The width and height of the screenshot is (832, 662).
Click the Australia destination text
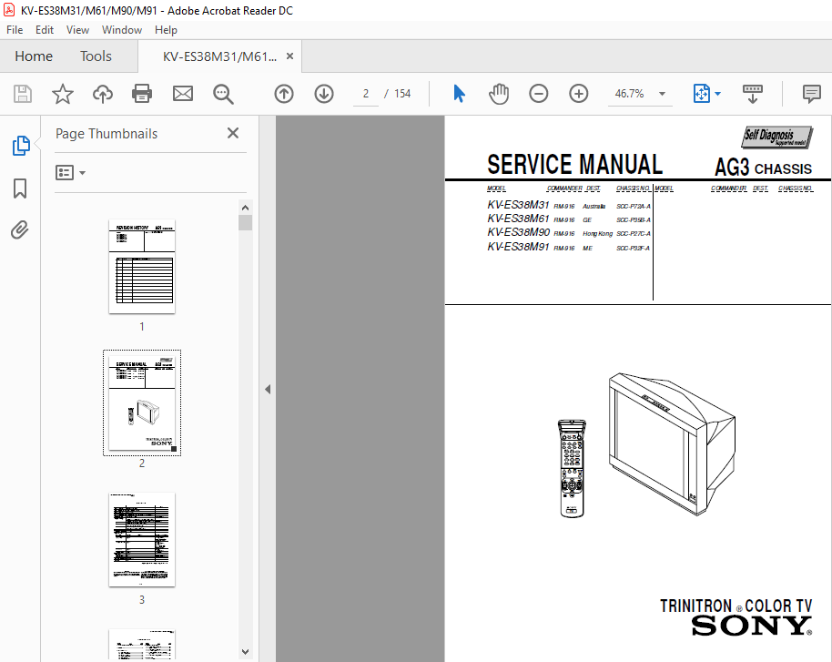pos(594,206)
